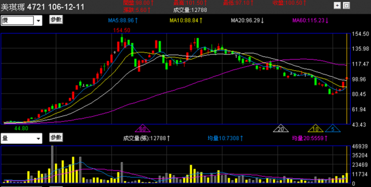
Task: Click 參數 button above the price chart
Action: click(x=56, y=20)
